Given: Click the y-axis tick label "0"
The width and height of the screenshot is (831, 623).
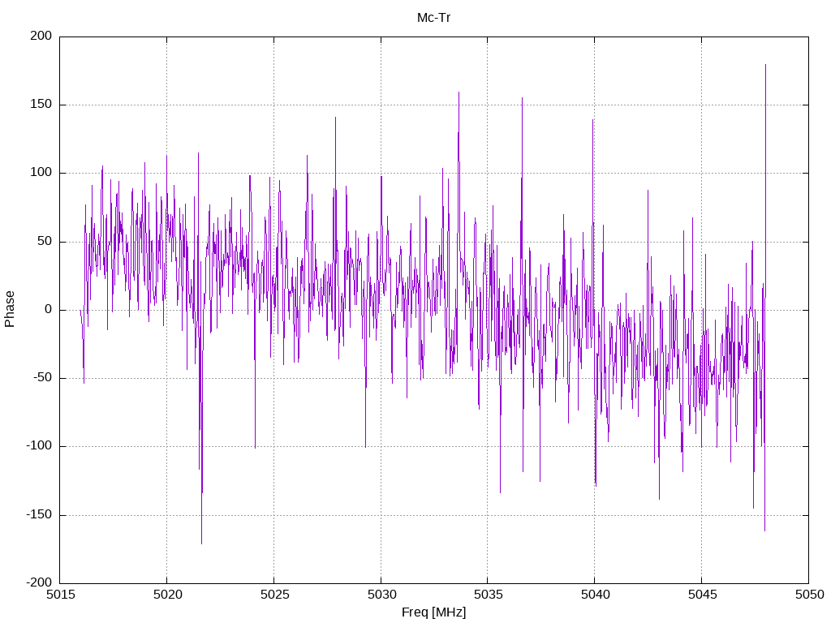Looking at the screenshot, I should [49, 309].
